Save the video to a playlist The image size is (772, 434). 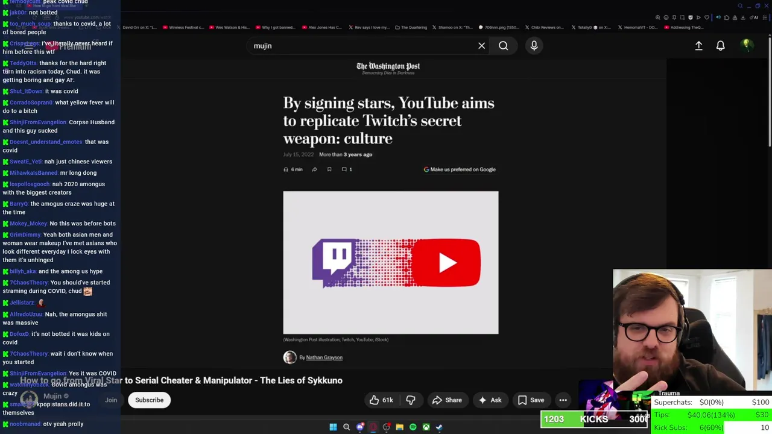[531, 400]
